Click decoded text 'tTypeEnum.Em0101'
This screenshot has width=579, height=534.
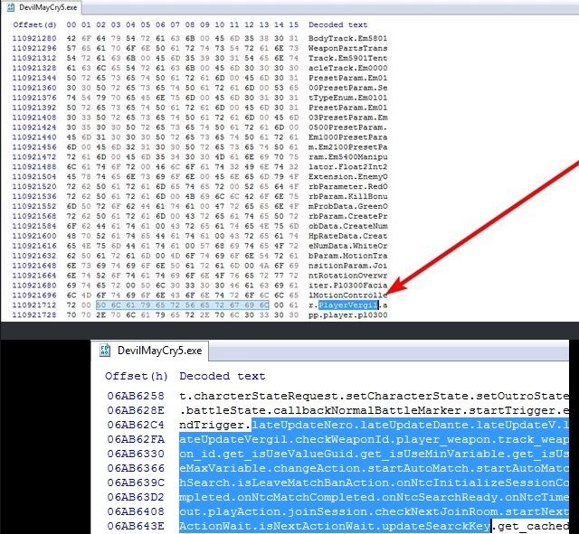coord(347,98)
